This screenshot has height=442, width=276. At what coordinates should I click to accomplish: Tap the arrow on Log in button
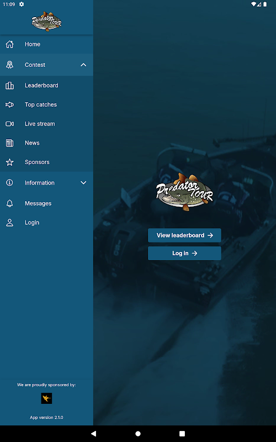(x=195, y=254)
